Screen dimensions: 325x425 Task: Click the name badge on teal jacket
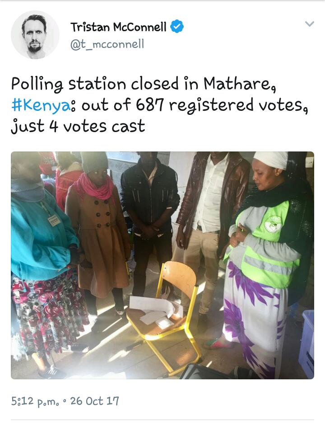pos(54,220)
